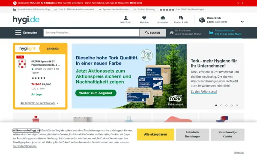Image resolution: width=257 pixels, height=160 pixels.
Task: Click the red percent discount icon
Action: coord(15,3)
